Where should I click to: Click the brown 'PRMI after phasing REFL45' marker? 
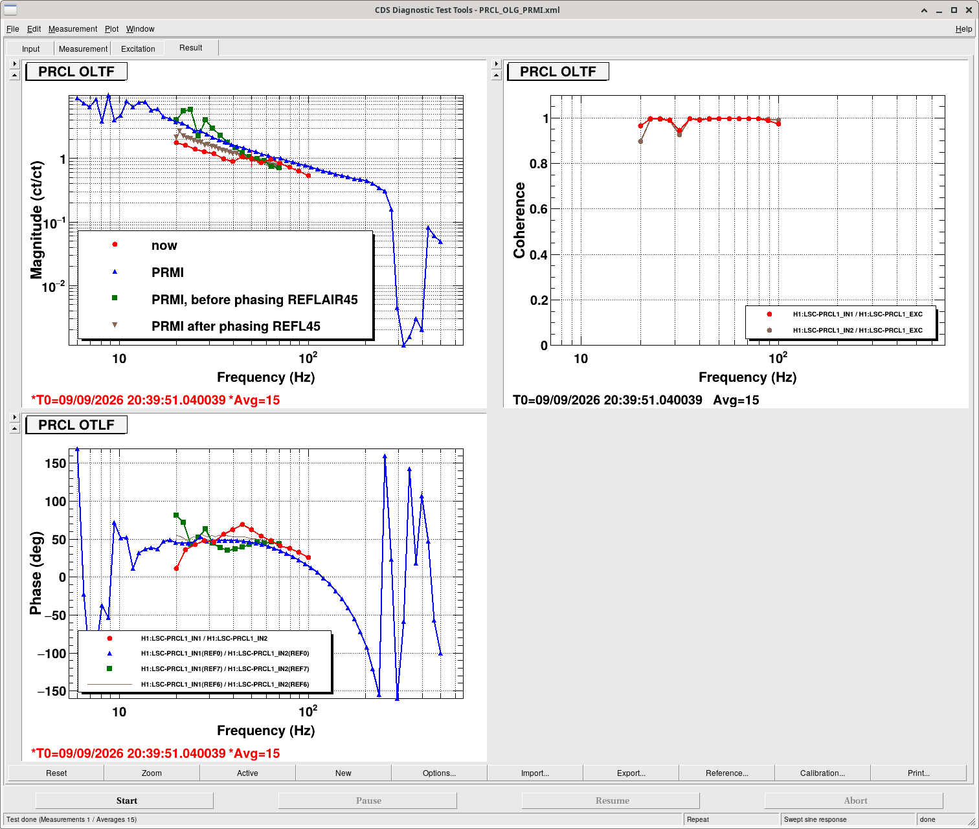(x=115, y=325)
